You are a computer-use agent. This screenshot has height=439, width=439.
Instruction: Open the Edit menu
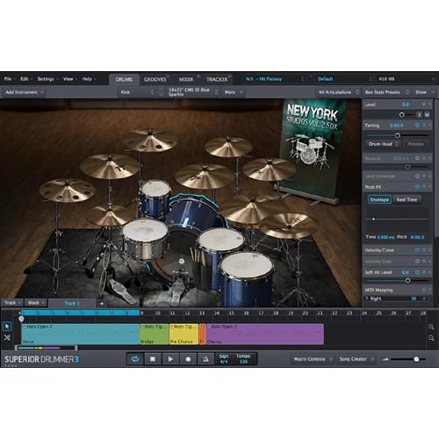pos(25,79)
